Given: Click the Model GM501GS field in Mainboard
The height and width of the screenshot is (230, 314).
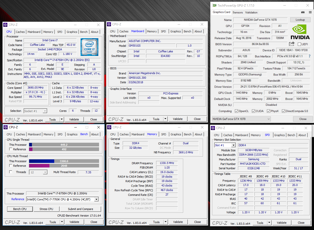Looking at the screenshot, I should tap(151, 46).
